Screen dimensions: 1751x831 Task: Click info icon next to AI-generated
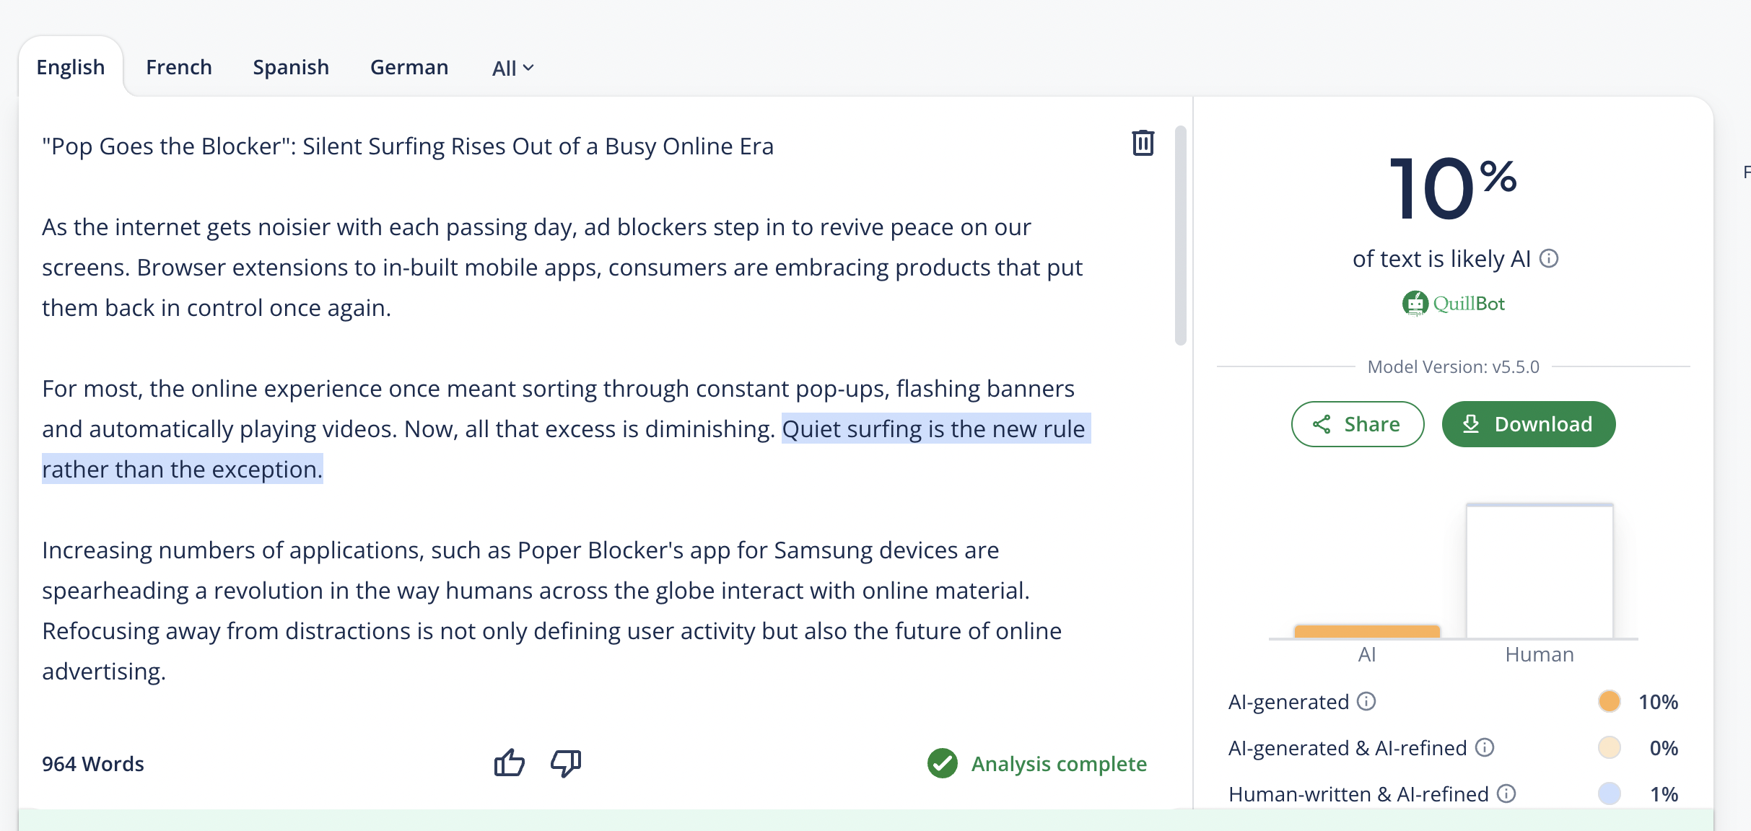[1366, 701]
